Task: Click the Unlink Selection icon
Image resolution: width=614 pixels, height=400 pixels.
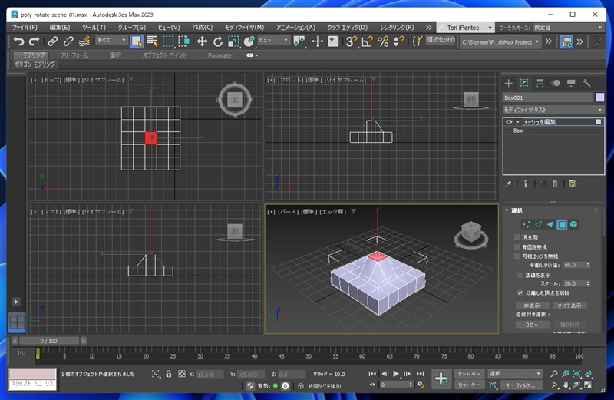Action: click(x=68, y=41)
